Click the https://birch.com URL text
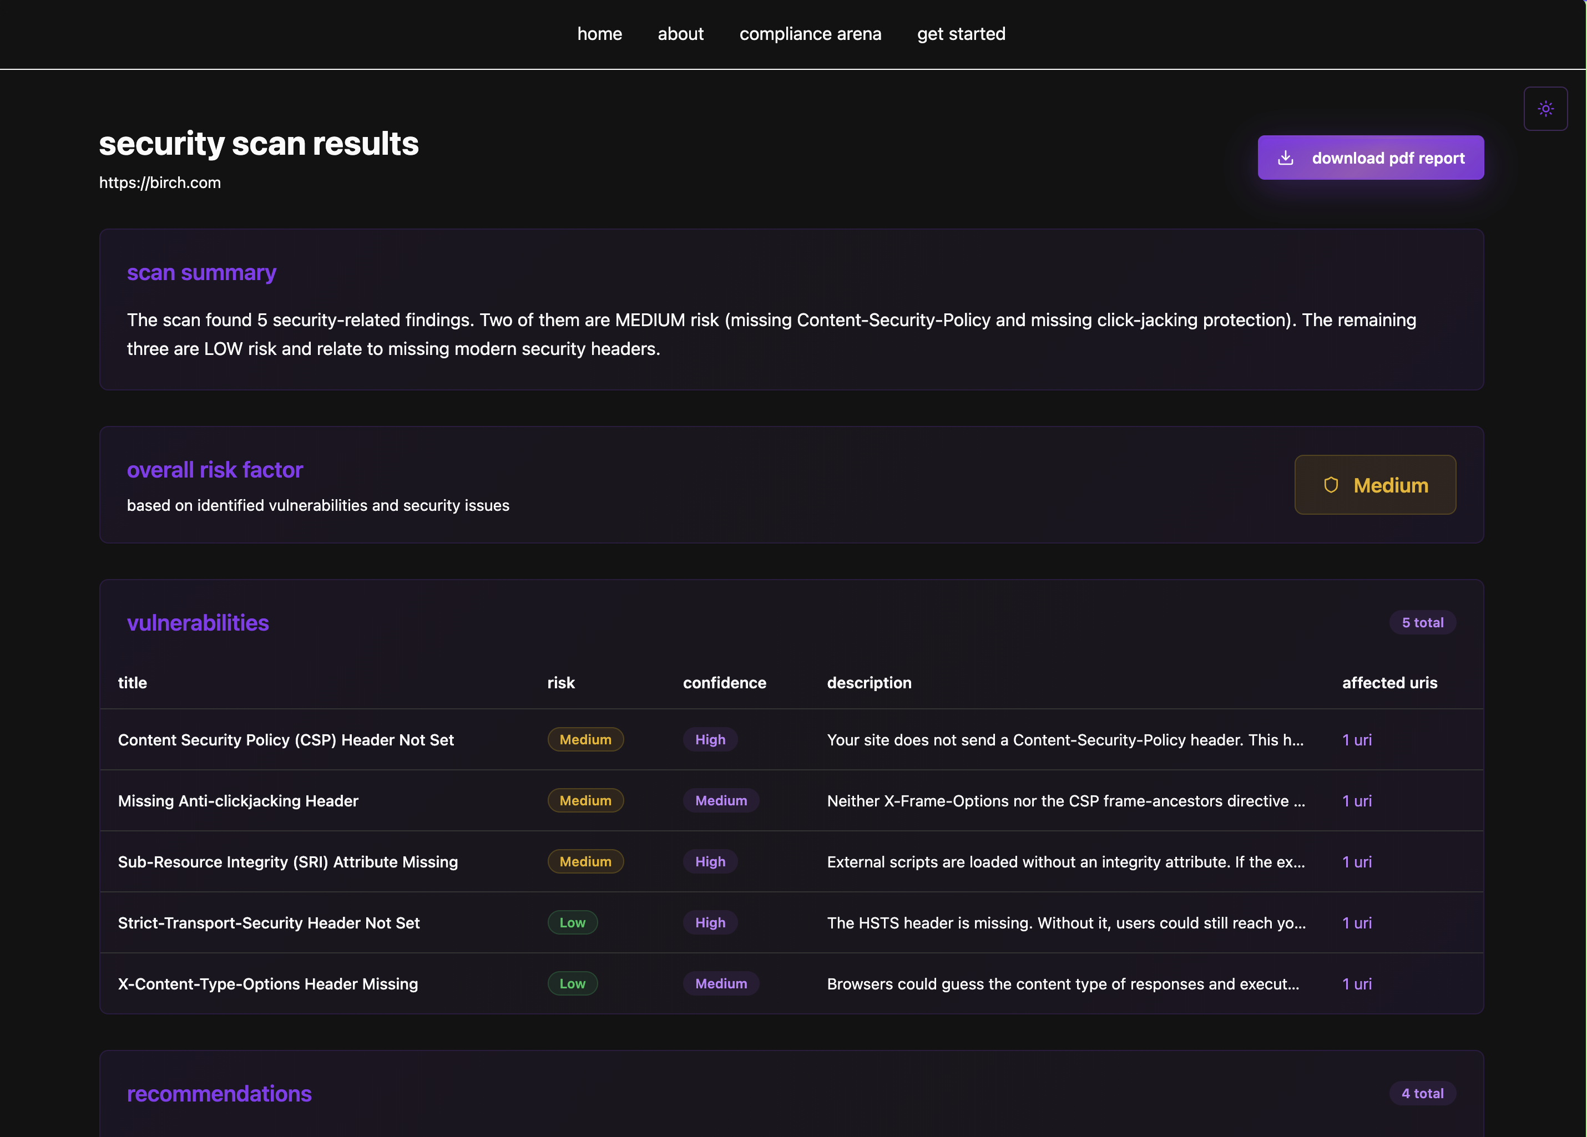The image size is (1587, 1137). tap(160, 182)
